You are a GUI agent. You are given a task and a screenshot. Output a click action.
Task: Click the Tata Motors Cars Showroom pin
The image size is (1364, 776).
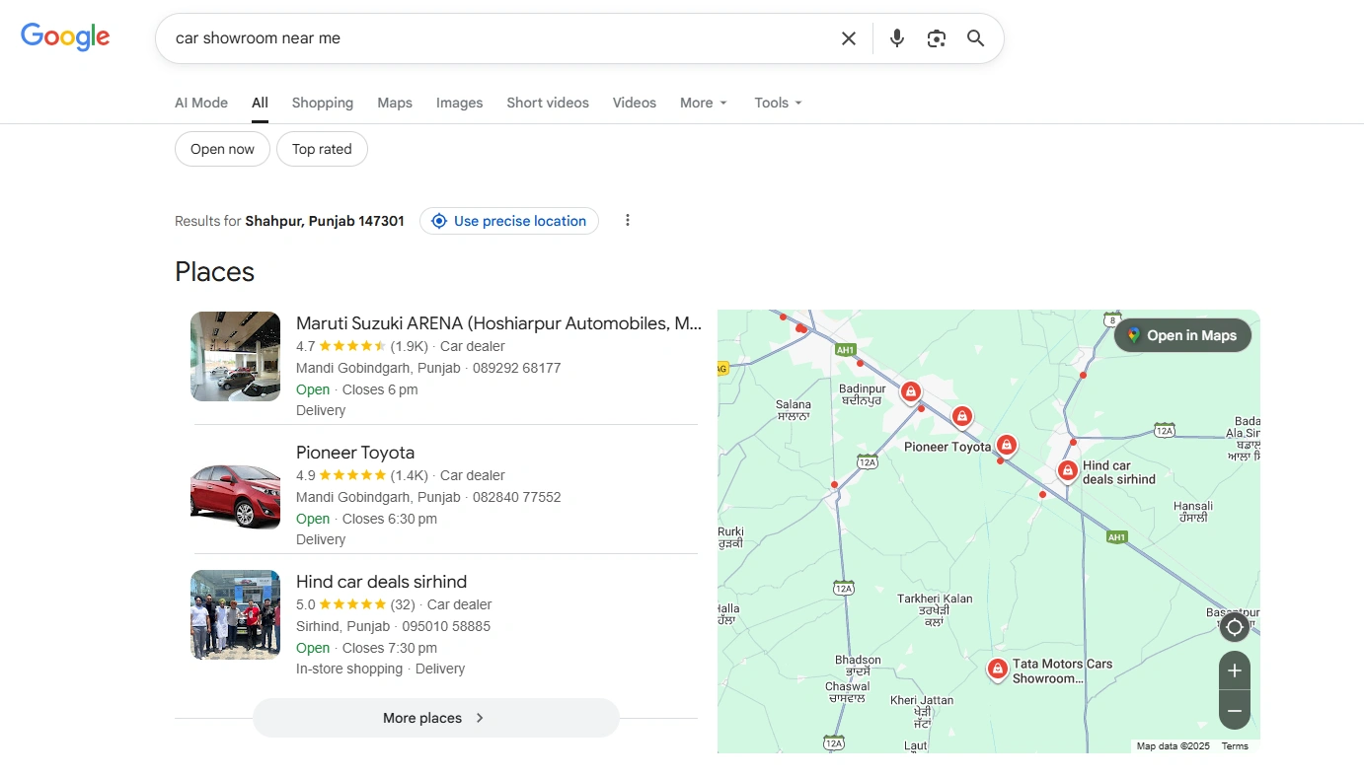point(997,670)
